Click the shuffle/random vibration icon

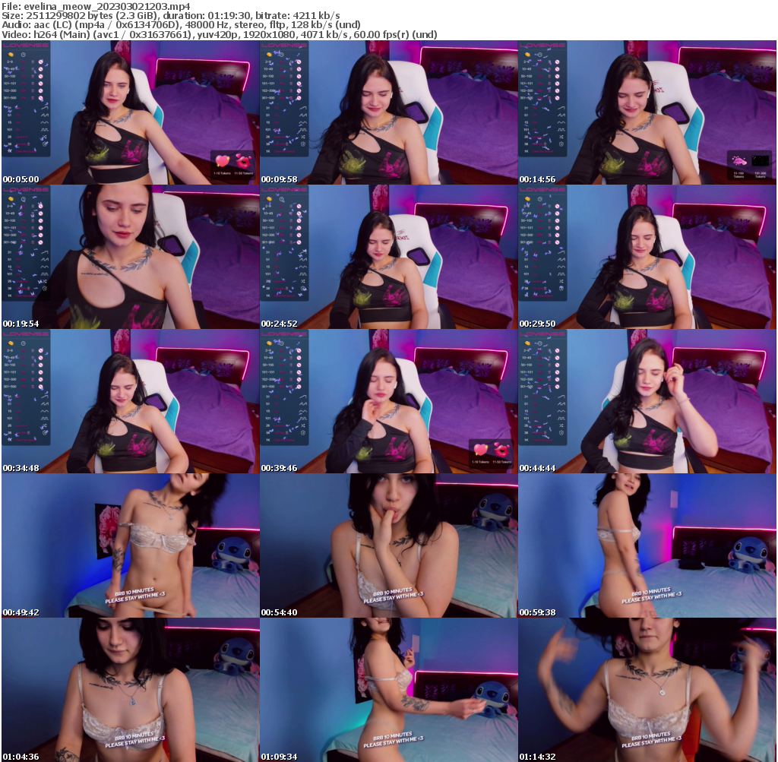point(44,137)
